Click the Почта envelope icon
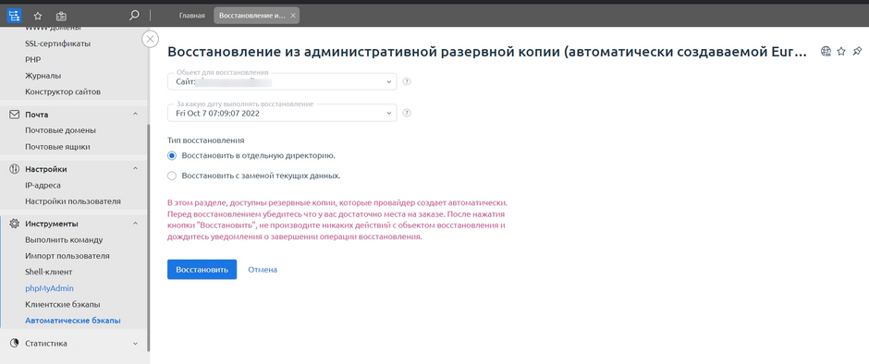The width and height of the screenshot is (869, 364). [x=15, y=115]
